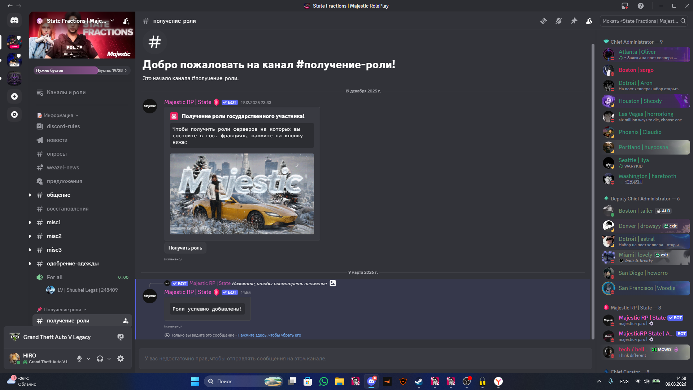This screenshot has width=693, height=390.
Task: Click the notification settings bell icon
Action: pos(558,21)
